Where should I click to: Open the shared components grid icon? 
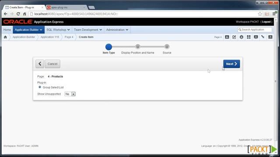pyautogui.click(x=248, y=37)
